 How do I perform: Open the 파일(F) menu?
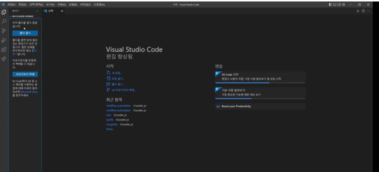coord(11,5)
